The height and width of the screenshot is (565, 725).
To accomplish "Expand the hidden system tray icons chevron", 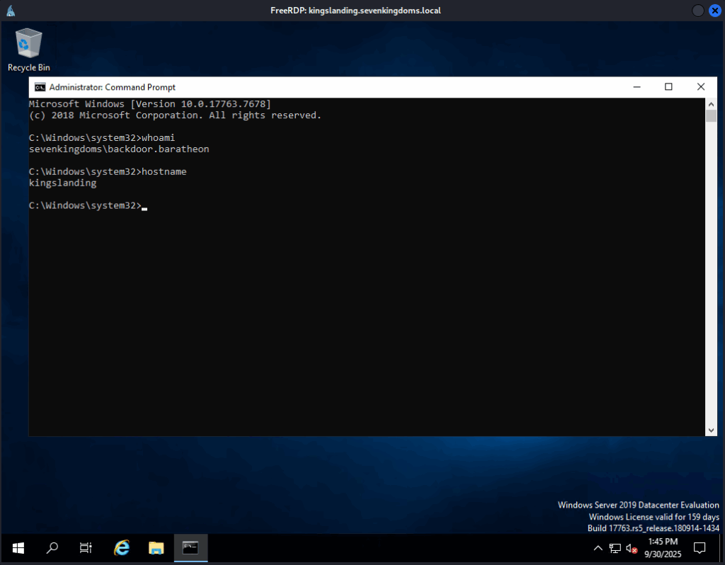I will [x=598, y=548].
